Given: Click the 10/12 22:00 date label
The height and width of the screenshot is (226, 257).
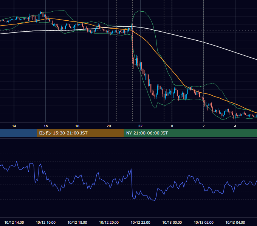Looking at the screenshot, I should 140,222.
